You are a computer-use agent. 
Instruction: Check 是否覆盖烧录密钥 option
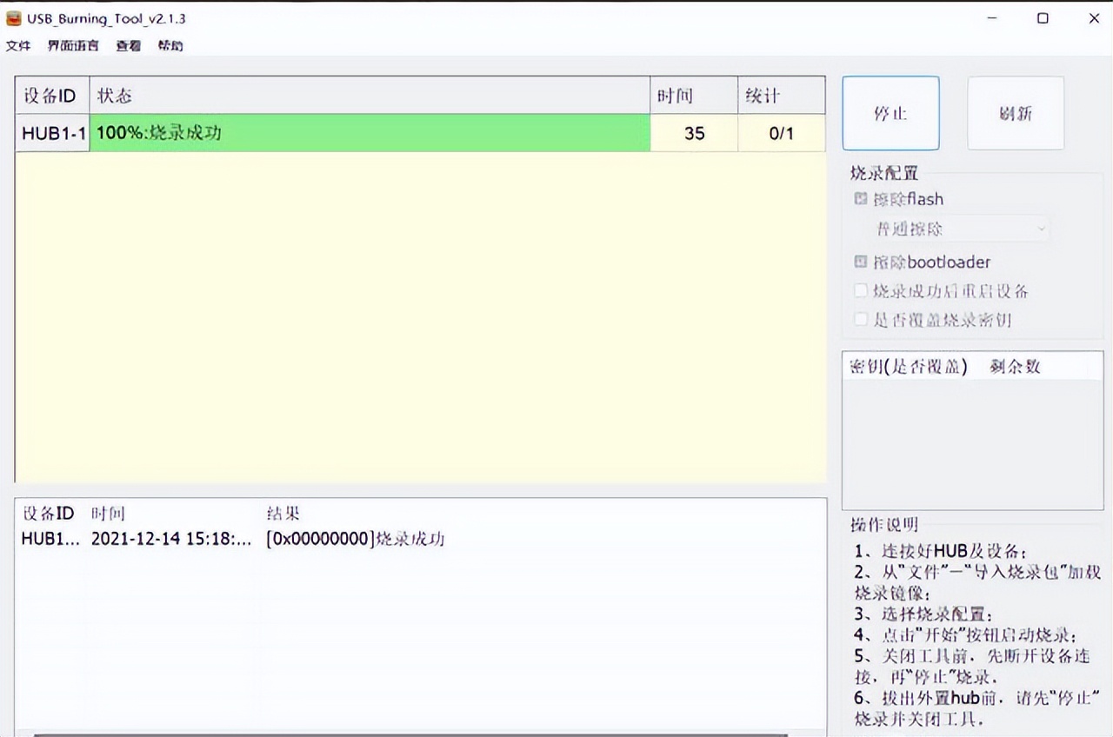(860, 320)
